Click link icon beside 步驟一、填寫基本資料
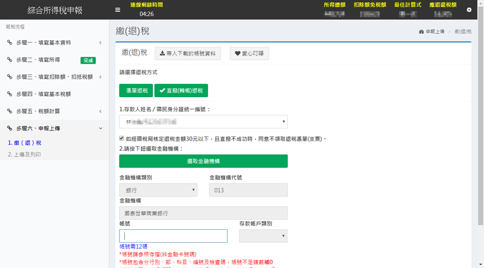This screenshot has width=484, height=268. pos(9,42)
